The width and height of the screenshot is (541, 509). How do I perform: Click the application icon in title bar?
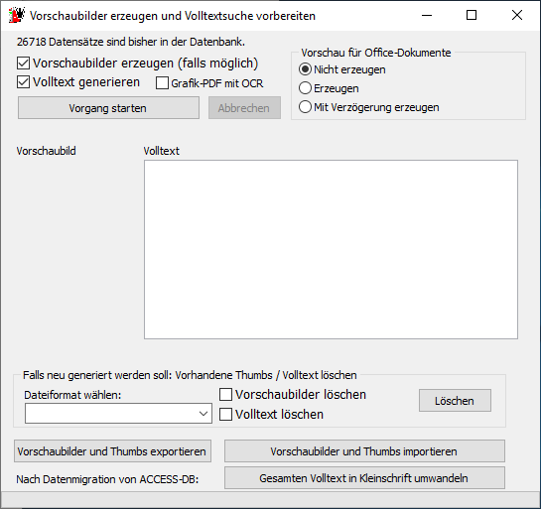(x=17, y=15)
